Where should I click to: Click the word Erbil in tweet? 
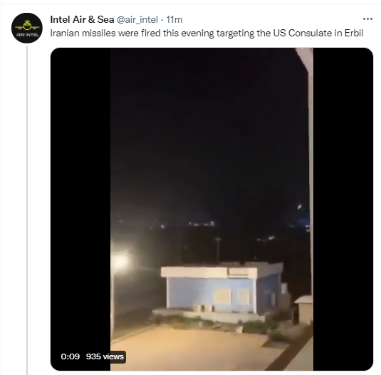(354, 33)
